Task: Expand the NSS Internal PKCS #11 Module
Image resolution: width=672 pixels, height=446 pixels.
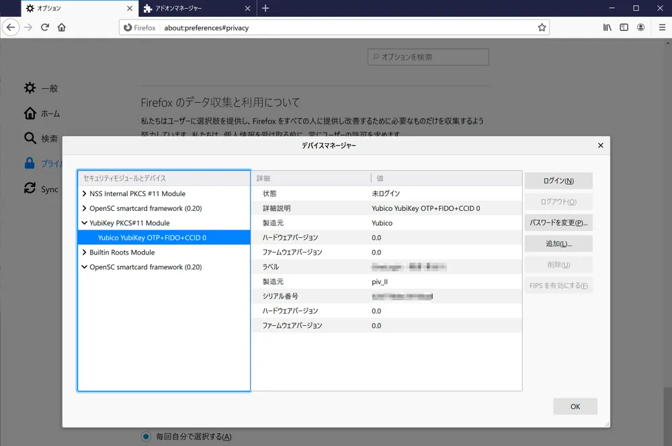Action: point(85,193)
